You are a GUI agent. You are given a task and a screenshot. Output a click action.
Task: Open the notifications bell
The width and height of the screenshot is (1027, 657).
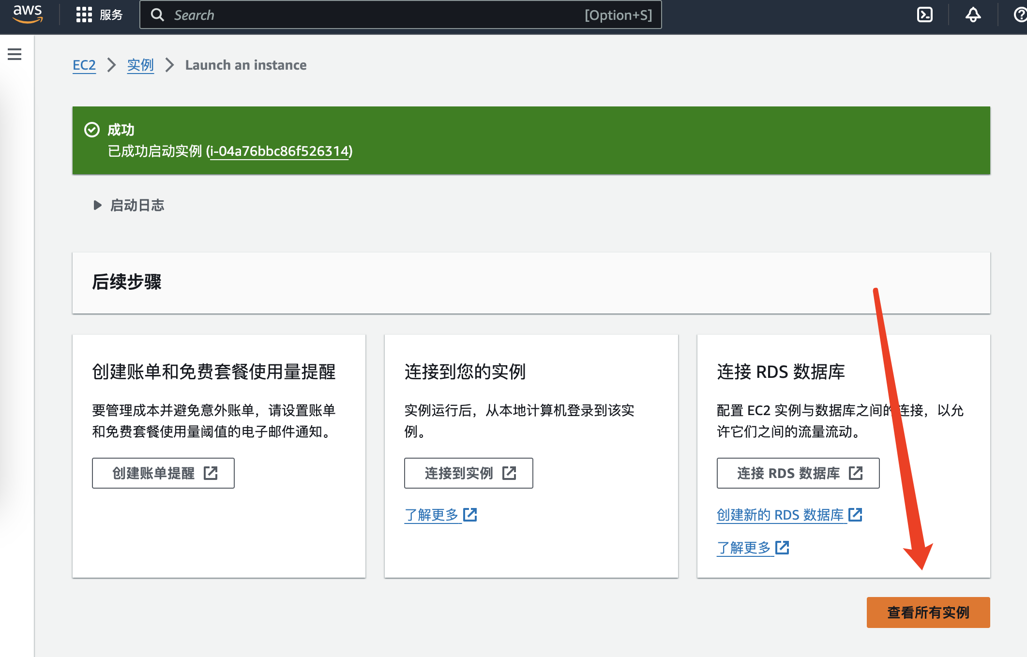pyautogui.click(x=973, y=15)
